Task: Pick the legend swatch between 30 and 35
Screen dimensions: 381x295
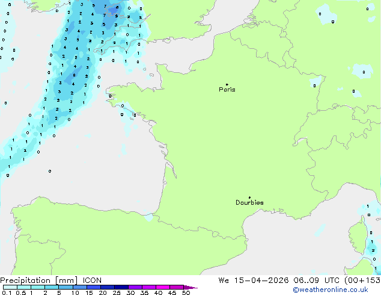Action: point(135,287)
